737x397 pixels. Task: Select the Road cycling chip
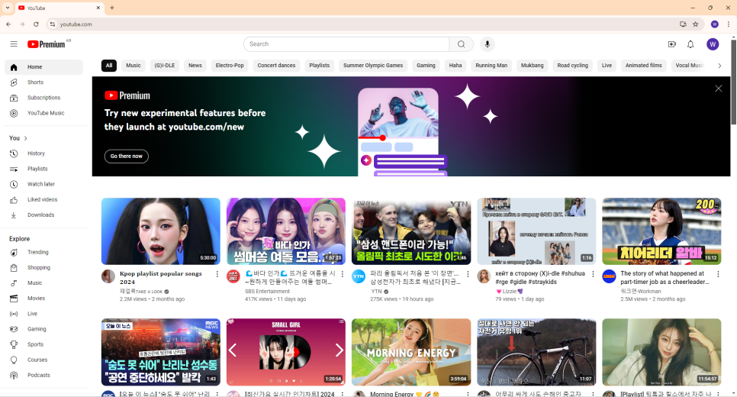point(572,66)
